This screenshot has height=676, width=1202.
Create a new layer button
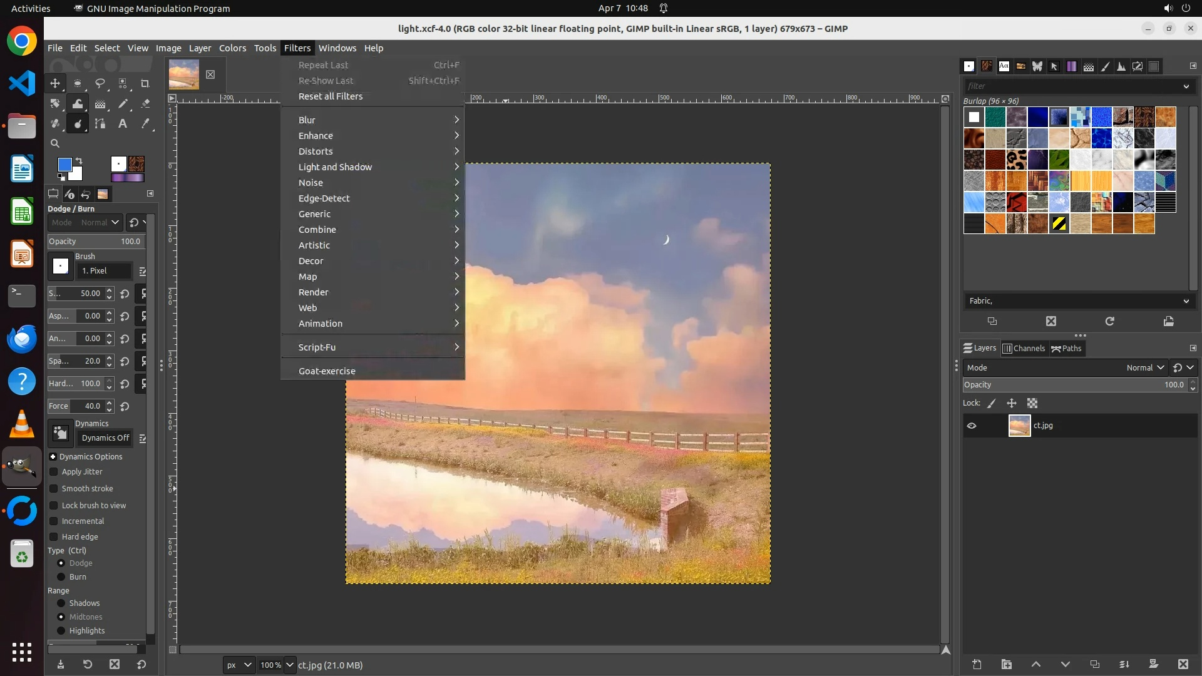coord(977,664)
